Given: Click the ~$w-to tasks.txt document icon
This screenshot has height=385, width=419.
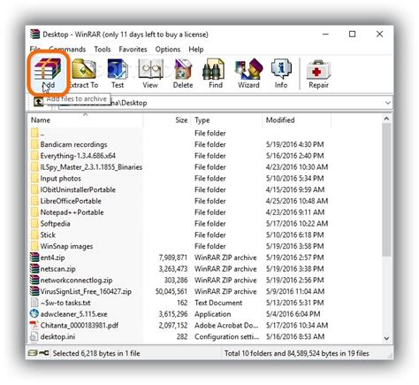Looking at the screenshot, I should tap(34, 303).
